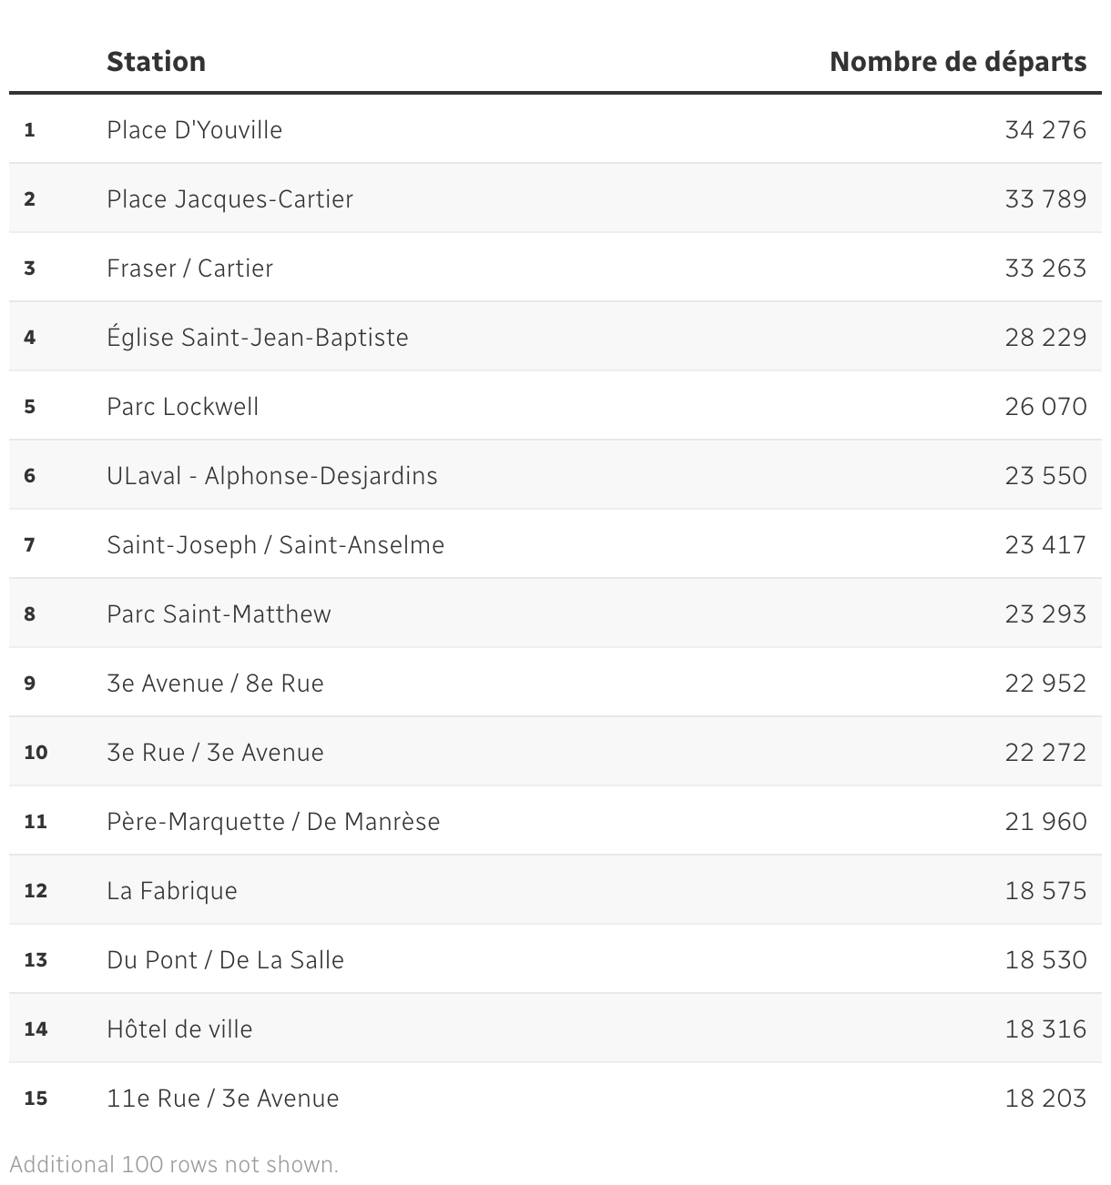Select the 3e Rue / 3e Avenue row
Viewport: 1111px width, 1185px height.
pyautogui.click(x=215, y=753)
